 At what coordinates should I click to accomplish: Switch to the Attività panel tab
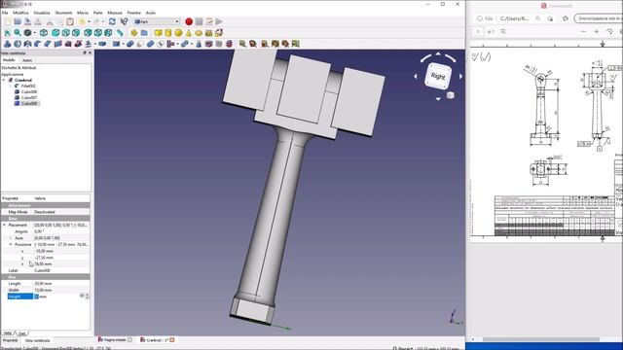click(27, 60)
